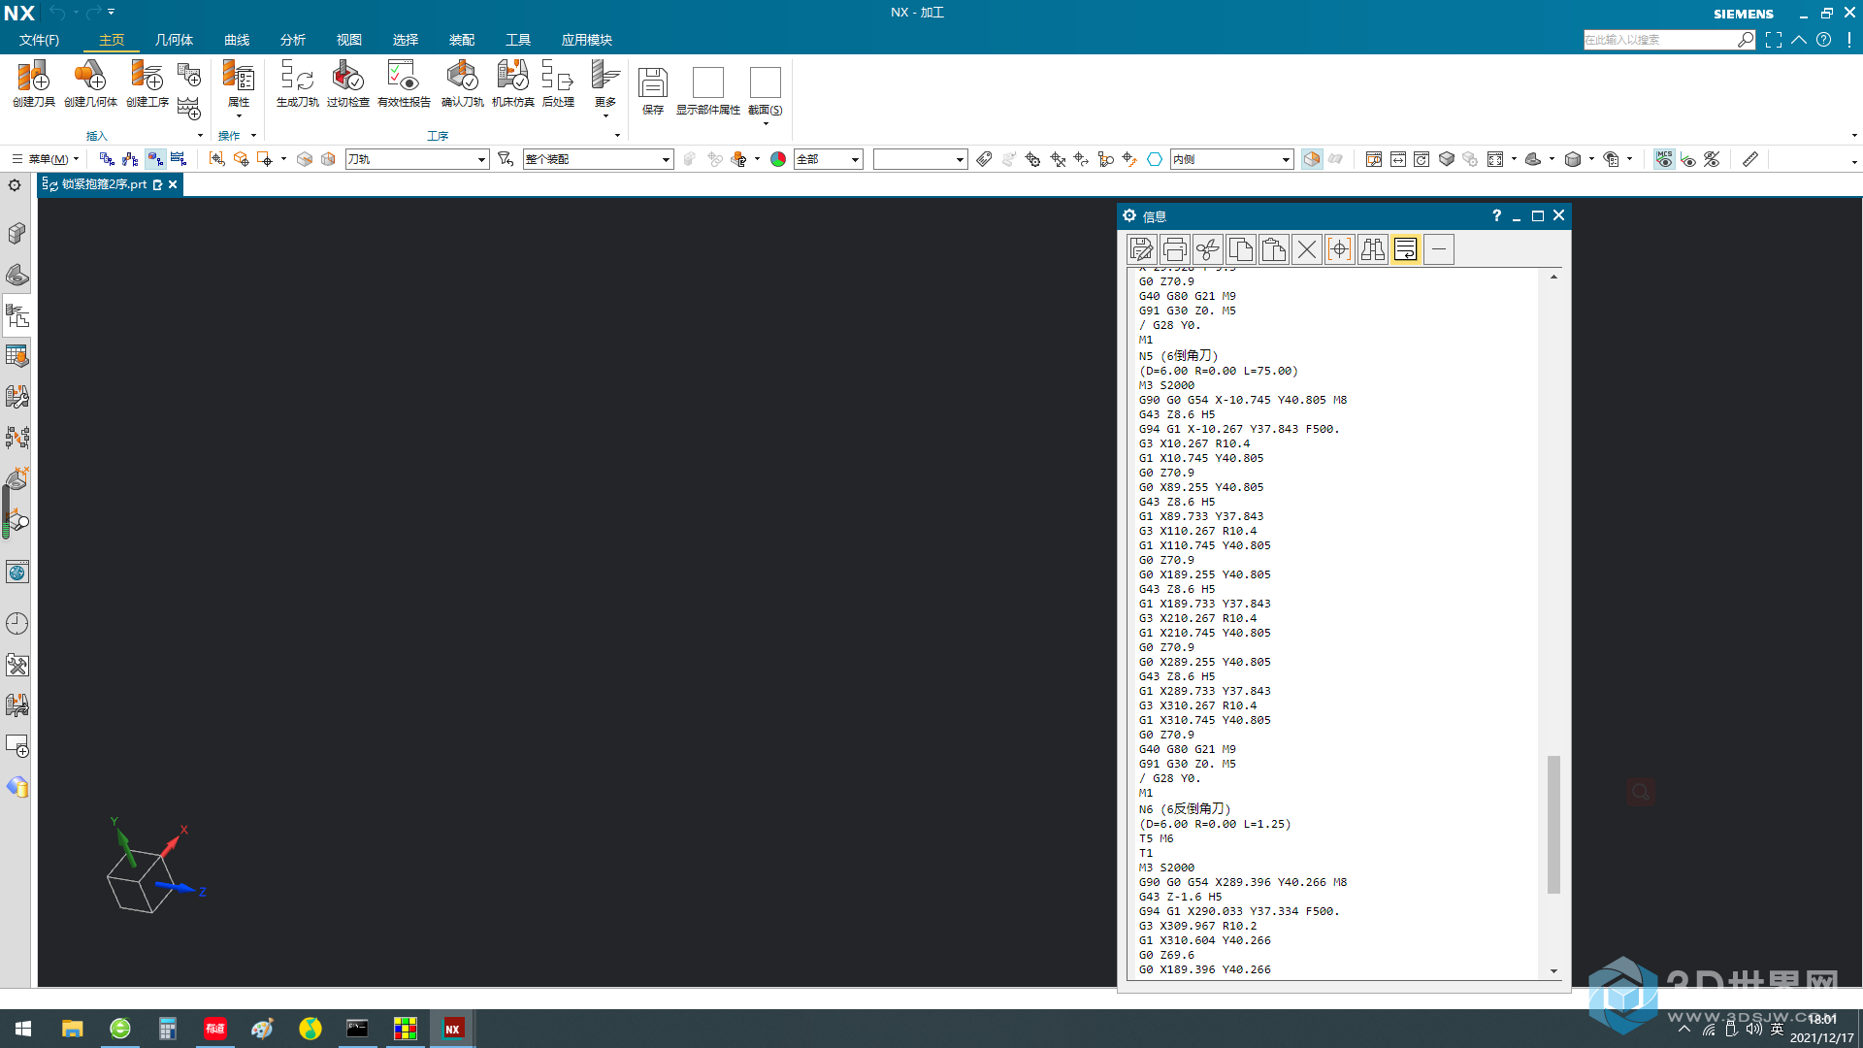The image size is (1863, 1048).
Task: Run 过切检查 (Gouge Check)
Action: pyautogui.click(x=347, y=83)
